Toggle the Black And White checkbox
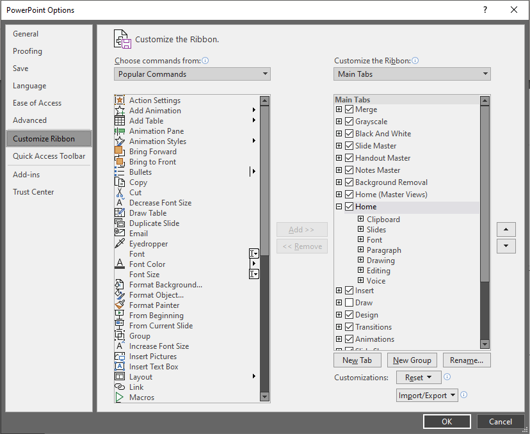Viewport: 530px width, 434px height. pos(349,134)
